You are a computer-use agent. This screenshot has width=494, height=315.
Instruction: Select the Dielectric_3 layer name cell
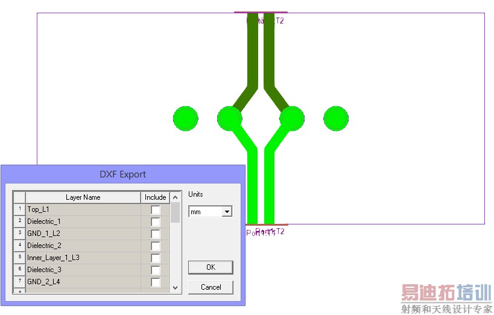tap(83, 270)
